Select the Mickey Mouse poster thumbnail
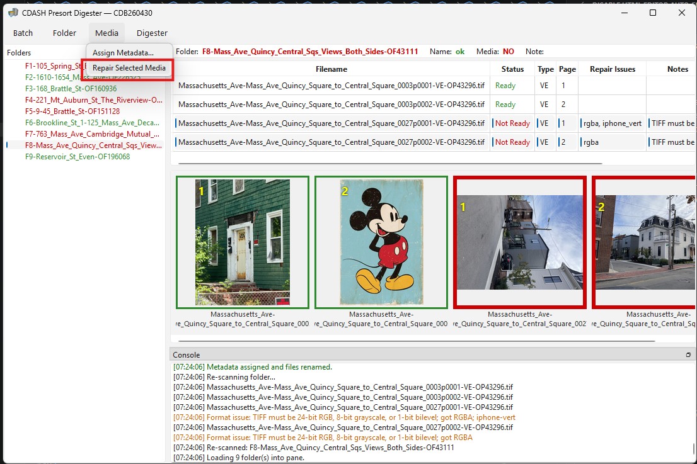The image size is (697, 464). pos(381,242)
